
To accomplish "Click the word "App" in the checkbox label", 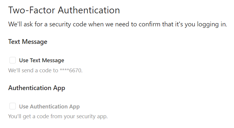I will tap(75, 106).
